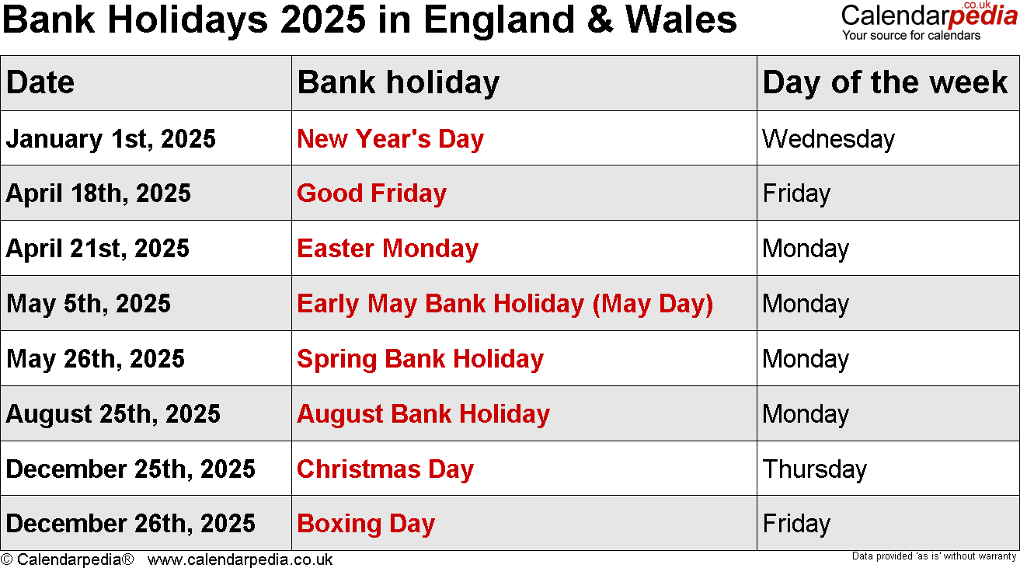Click the Boxing Day holiday name

coord(365,524)
